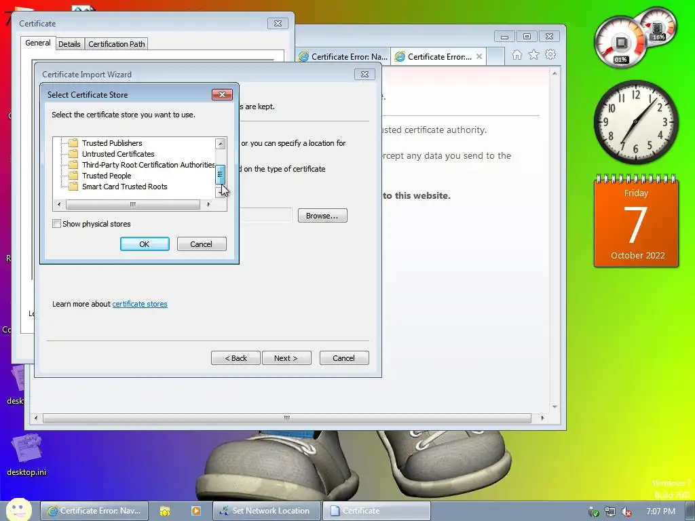Click Next in Certificate Import Wizard
Screen dimensions: 695x521
click(286, 358)
